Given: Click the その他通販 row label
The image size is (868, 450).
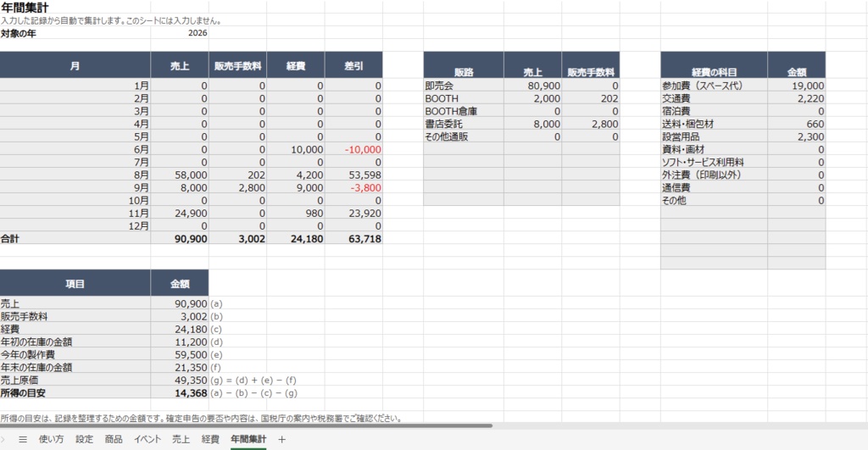Looking at the screenshot, I should (464, 136).
